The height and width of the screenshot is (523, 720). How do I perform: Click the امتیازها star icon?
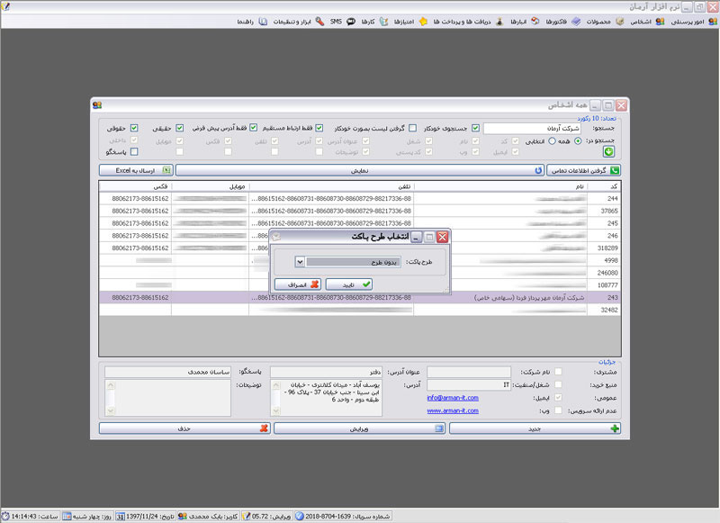[x=423, y=22]
